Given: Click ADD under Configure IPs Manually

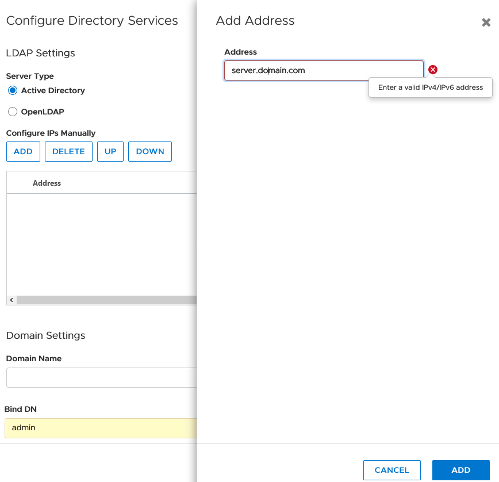Looking at the screenshot, I should (x=23, y=152).
